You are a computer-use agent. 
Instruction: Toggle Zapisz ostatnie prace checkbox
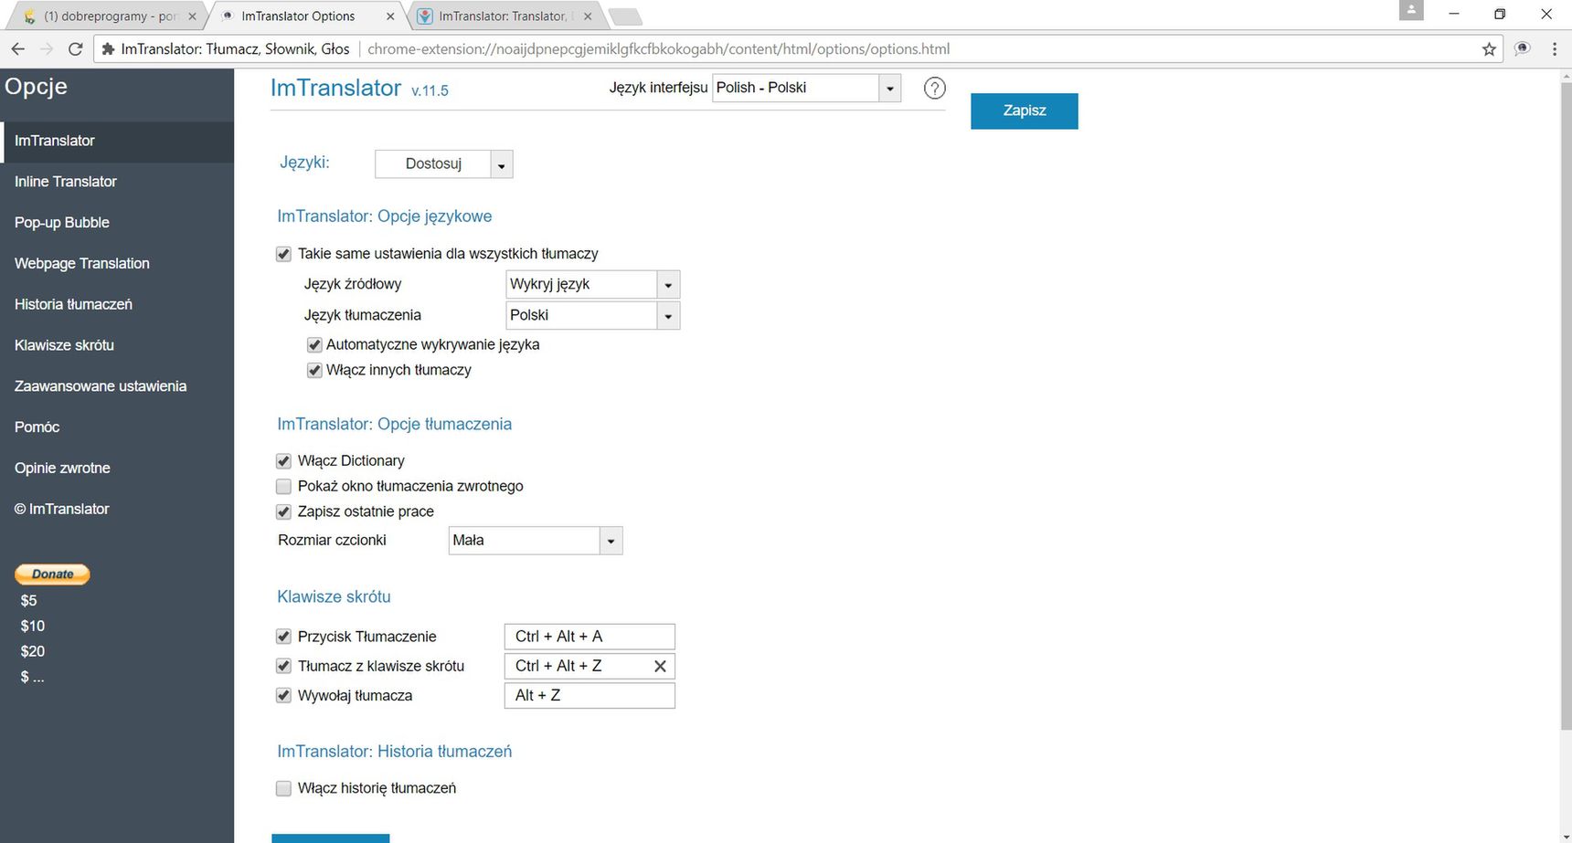(x=283, y=512)
